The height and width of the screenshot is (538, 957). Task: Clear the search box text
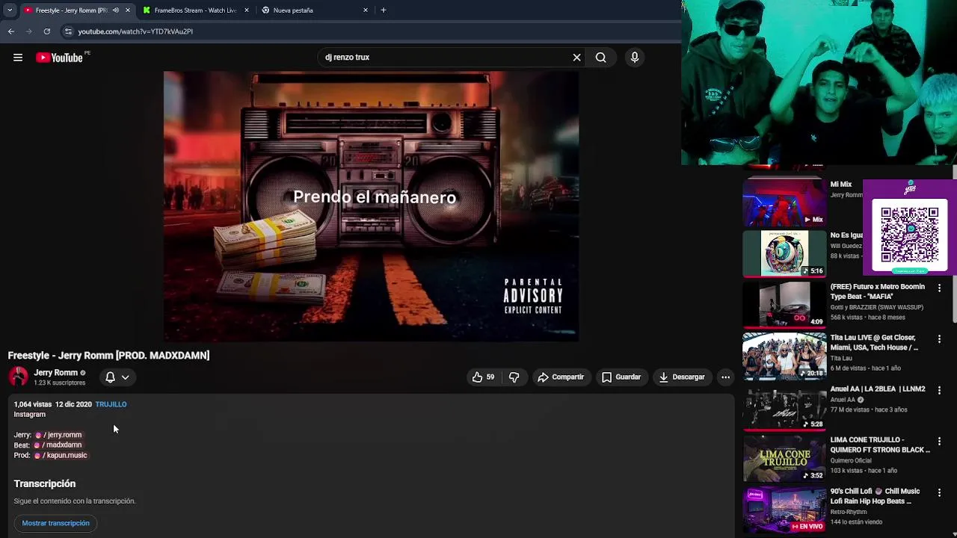tap(576, 58)
